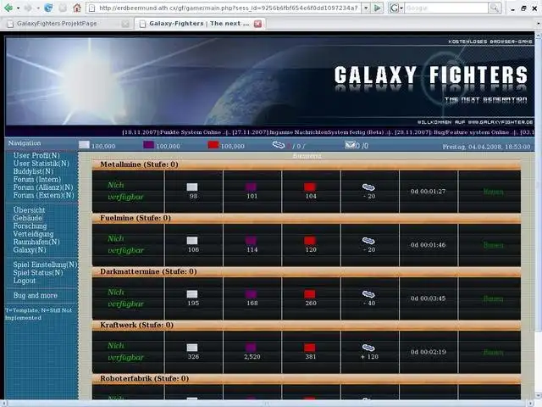This screenshot has height=407, width=542.
Task: Click the purple fuel resource icon in the top bar
Action: [x=149, y=145]
